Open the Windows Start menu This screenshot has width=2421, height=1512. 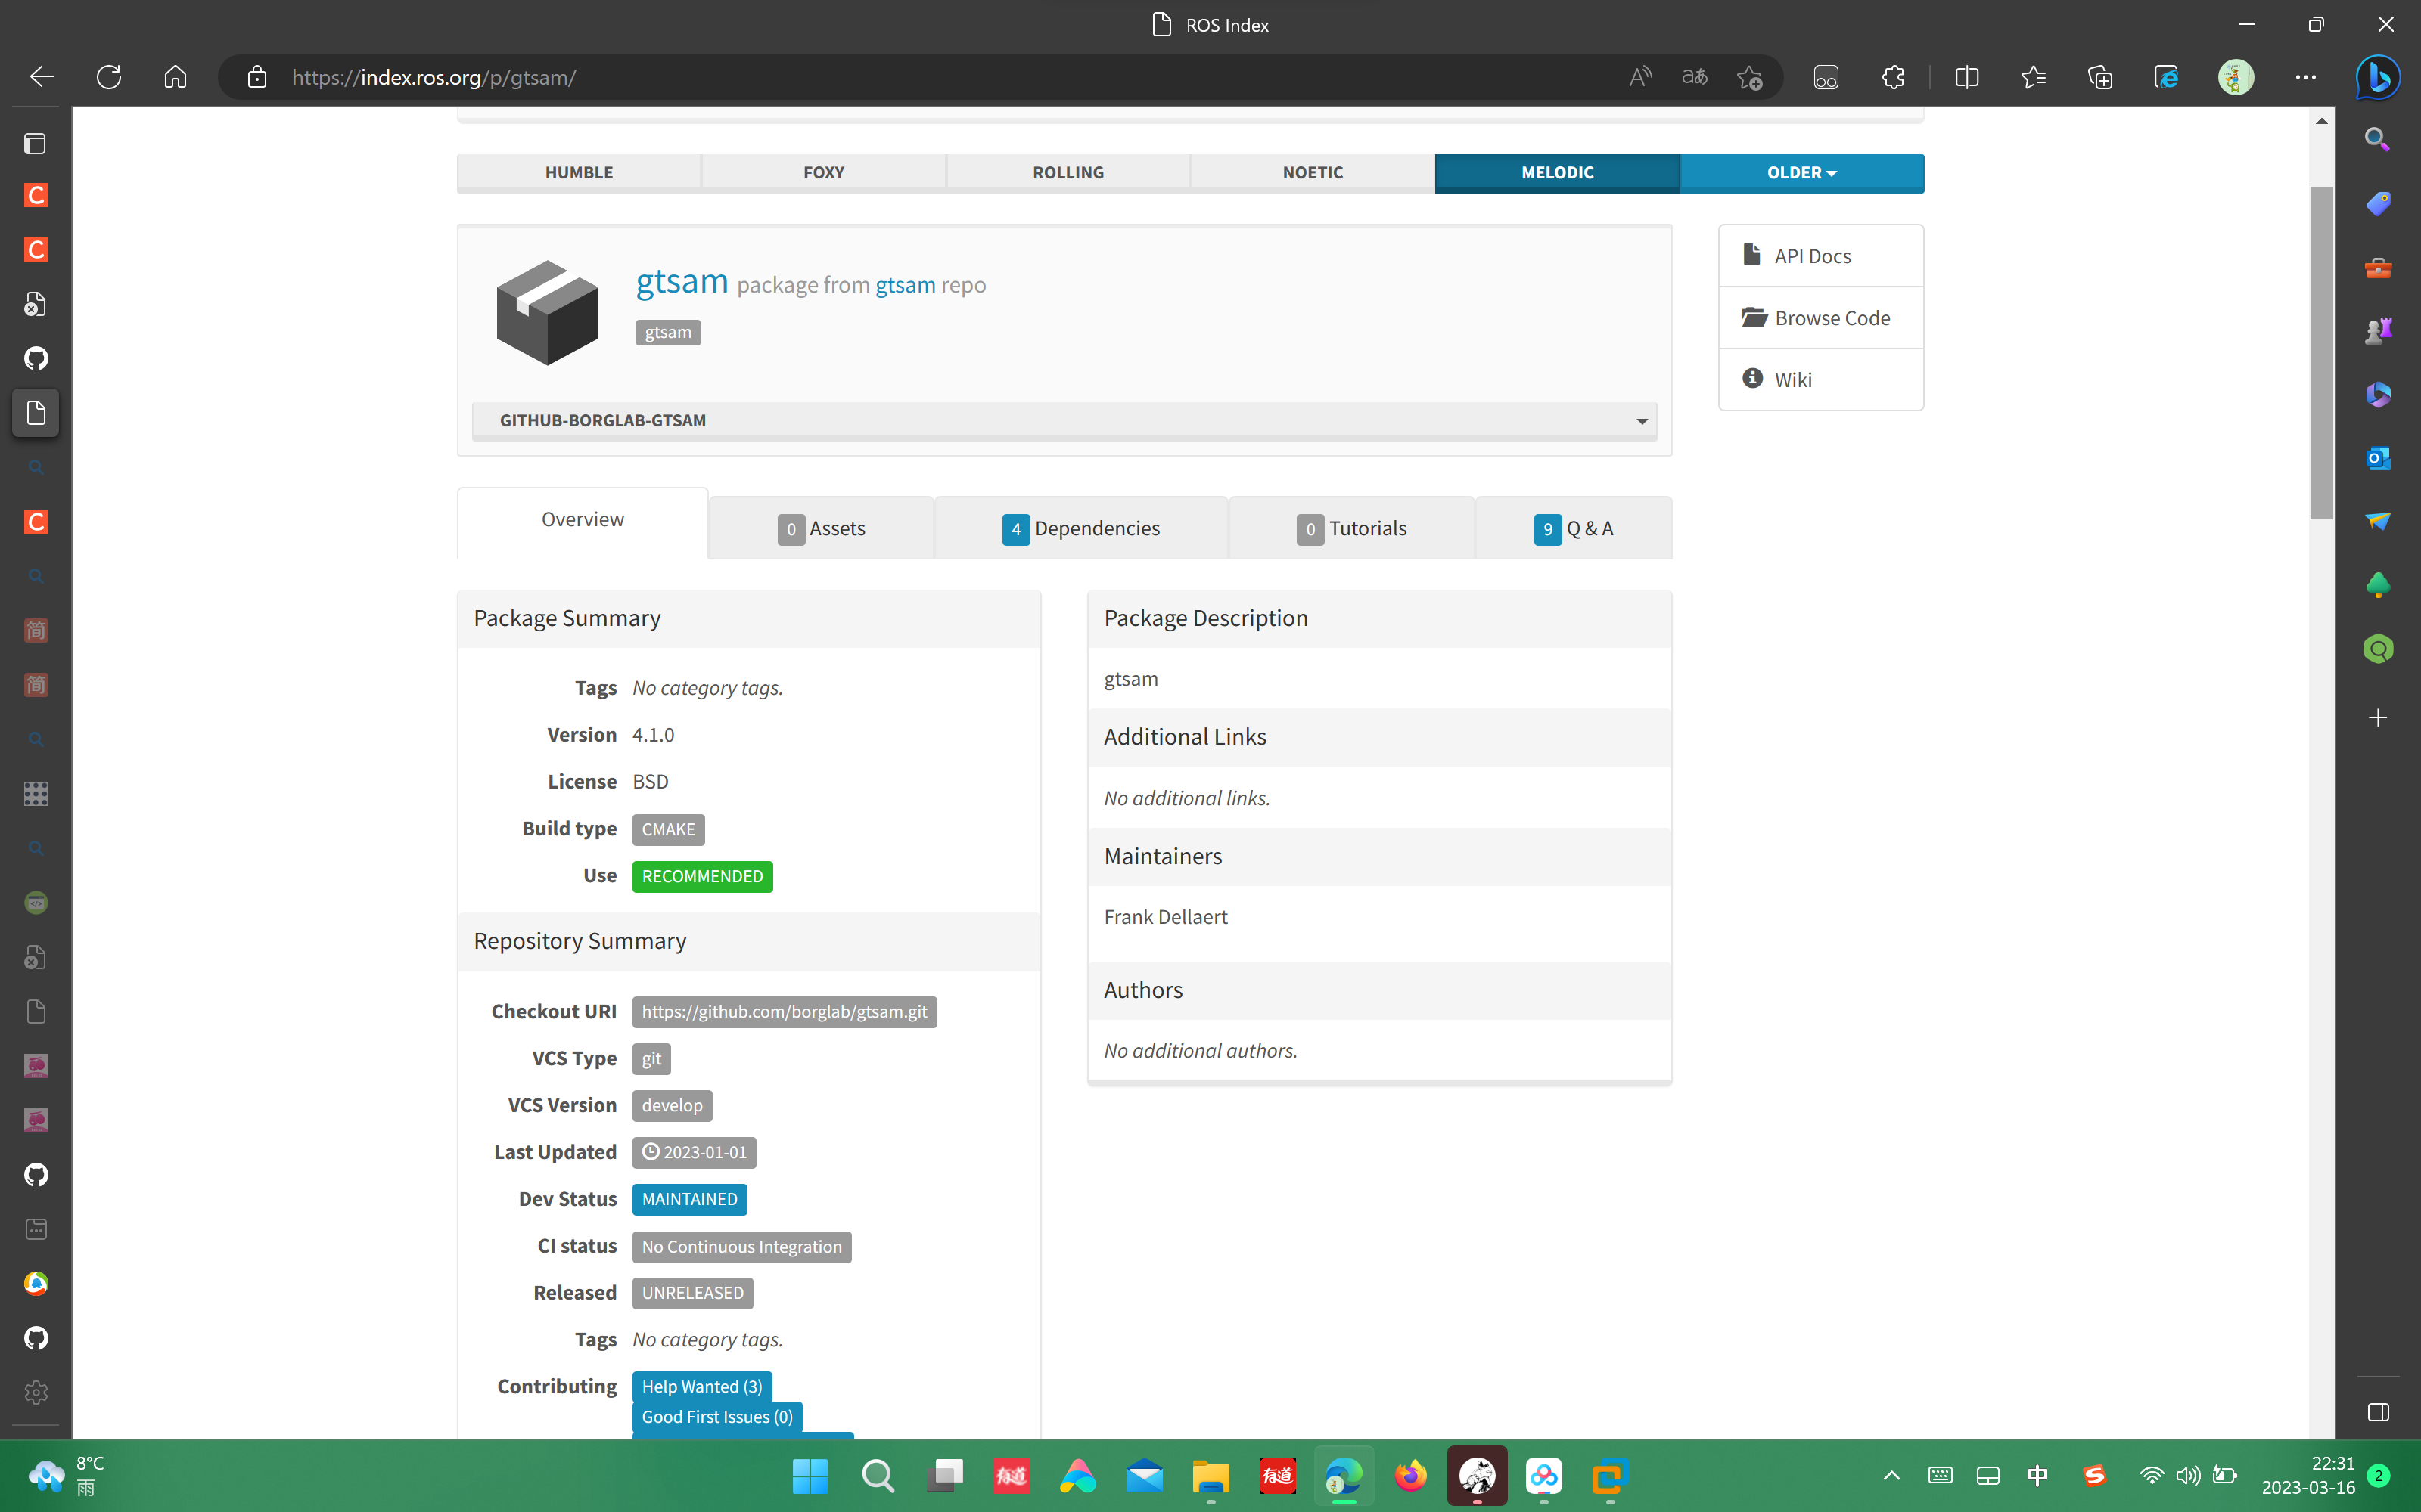(x=810, y=1476)
